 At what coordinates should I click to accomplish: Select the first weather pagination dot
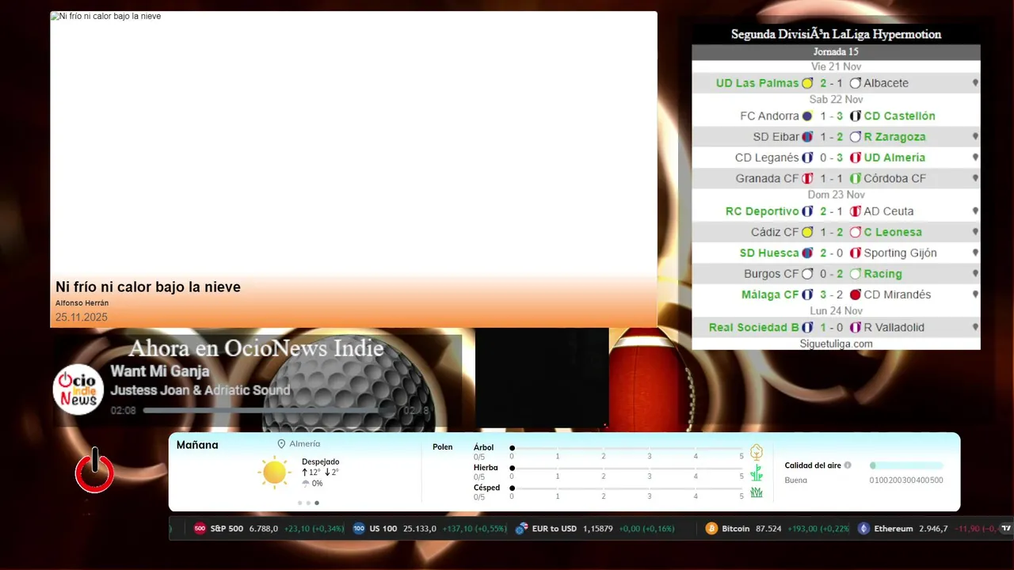[300, 503]
